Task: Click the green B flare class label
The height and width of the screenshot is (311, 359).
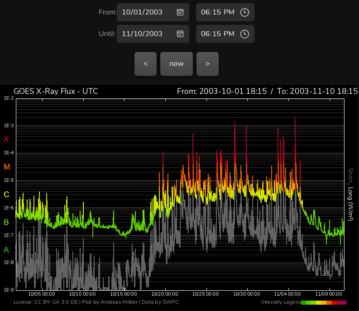Action: tap(6, 222)
